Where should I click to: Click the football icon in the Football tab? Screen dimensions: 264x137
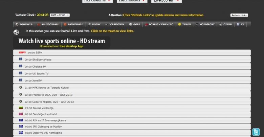(x=17, y=24)
